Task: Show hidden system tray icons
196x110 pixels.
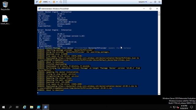Action: (x=171, y=107)
